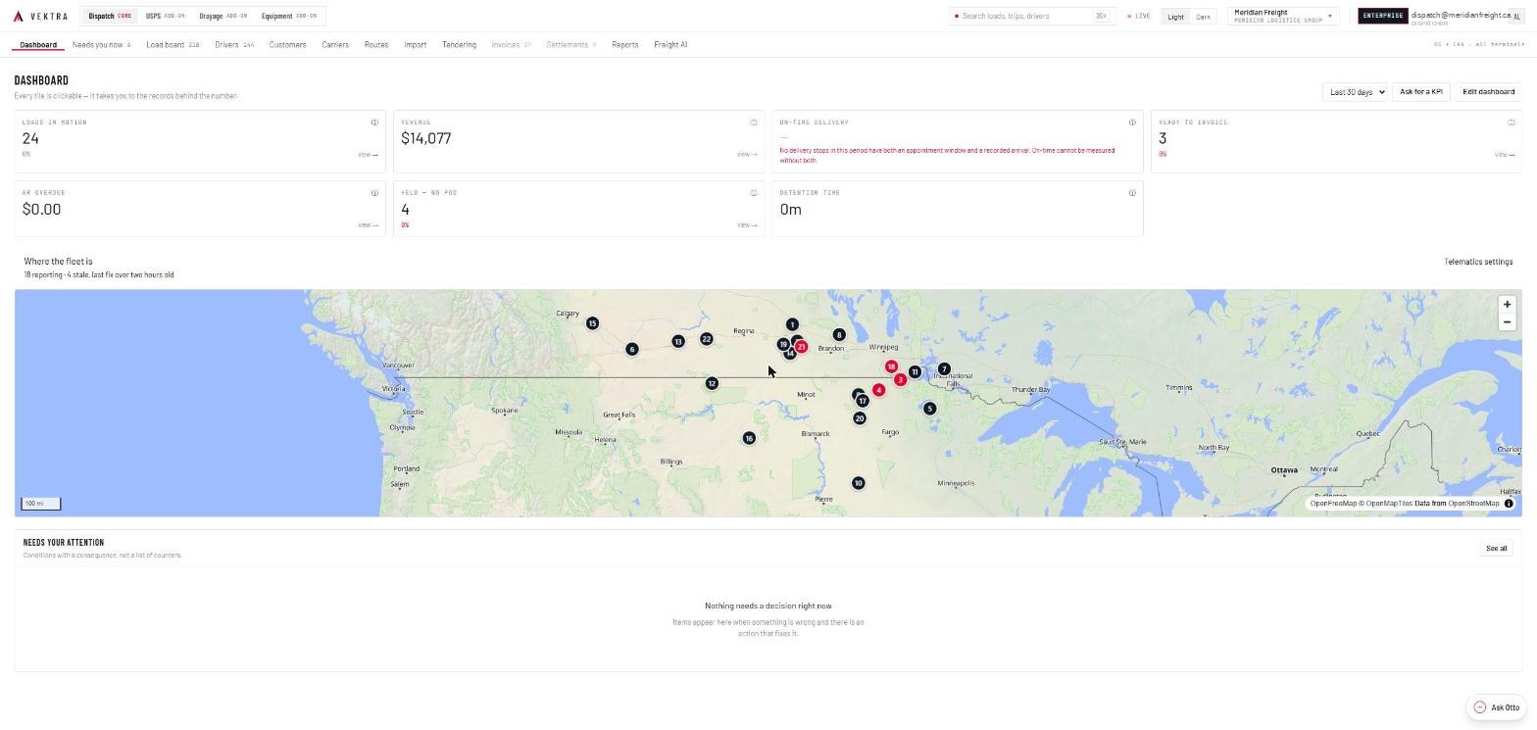Select red fleet marker 4 on map
1537x730 pixels.
tap(878, 390)
